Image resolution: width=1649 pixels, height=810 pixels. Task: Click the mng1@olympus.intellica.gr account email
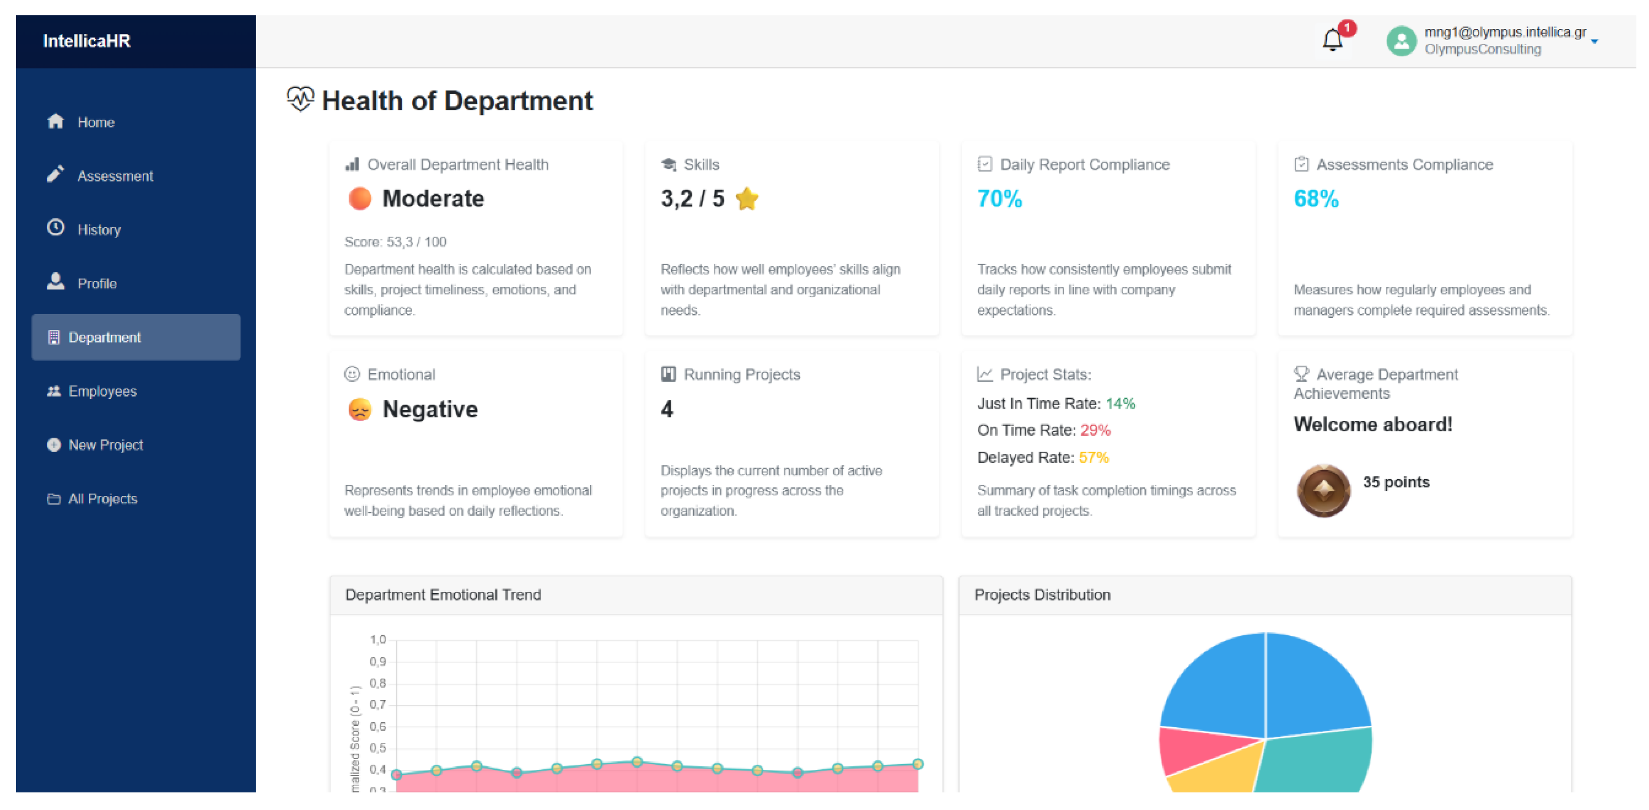(1505, 32)
